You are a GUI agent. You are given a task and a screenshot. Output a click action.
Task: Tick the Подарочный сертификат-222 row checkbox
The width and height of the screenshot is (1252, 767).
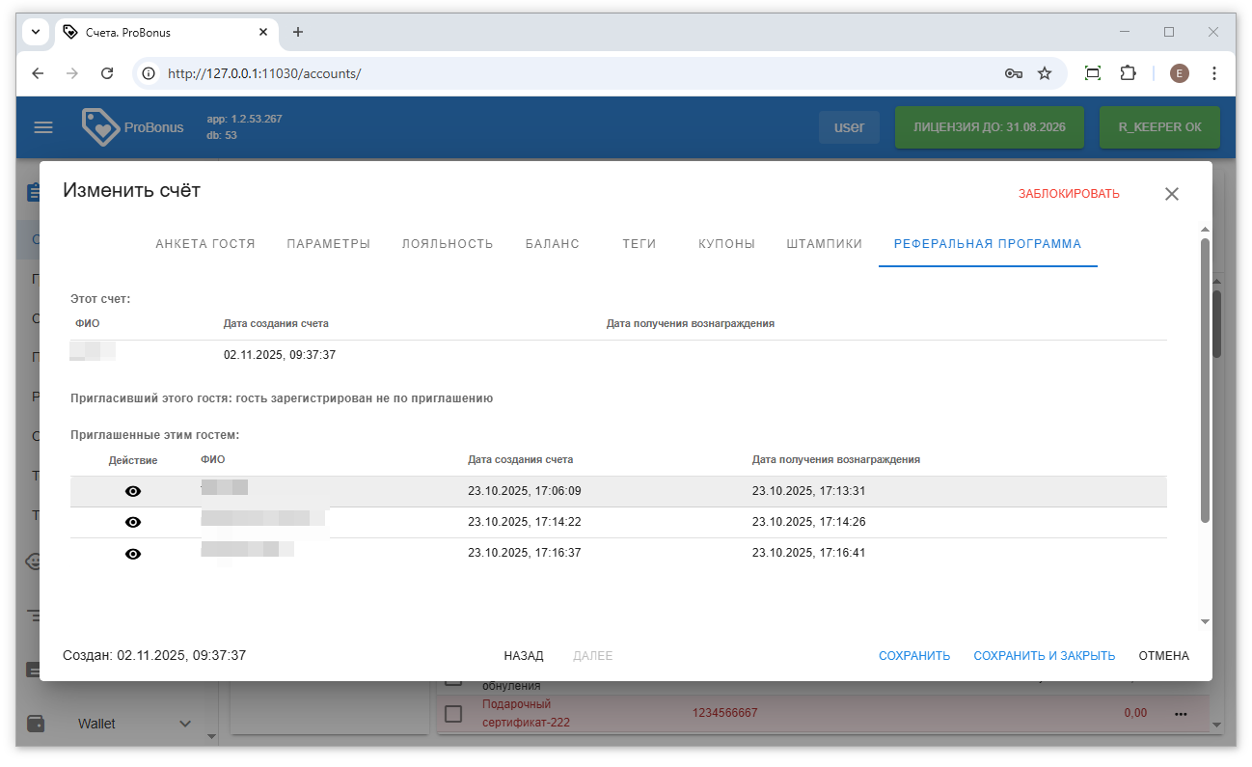pos(453,714)
